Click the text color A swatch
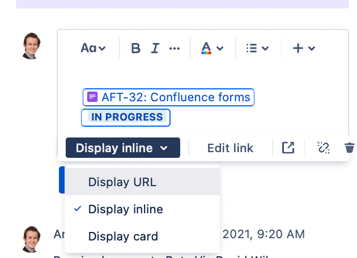 coord(206,48)
